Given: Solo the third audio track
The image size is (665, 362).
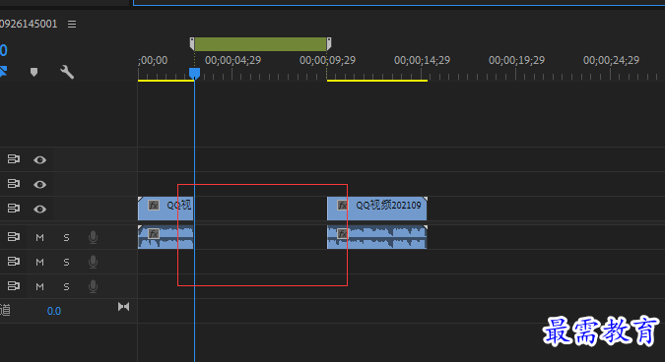Looking at the screenshot, I should pos(66,286).
